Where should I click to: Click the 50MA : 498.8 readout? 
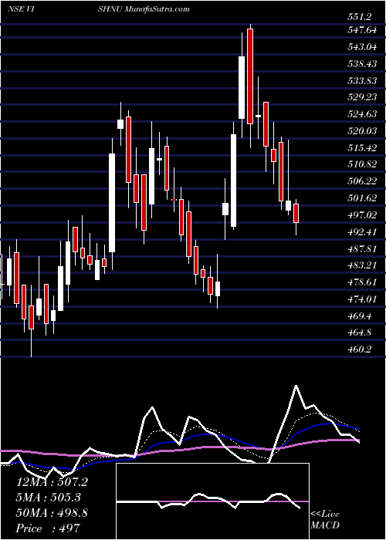coord(52,513)
